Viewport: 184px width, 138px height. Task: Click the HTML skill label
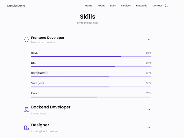pos(34,53)
